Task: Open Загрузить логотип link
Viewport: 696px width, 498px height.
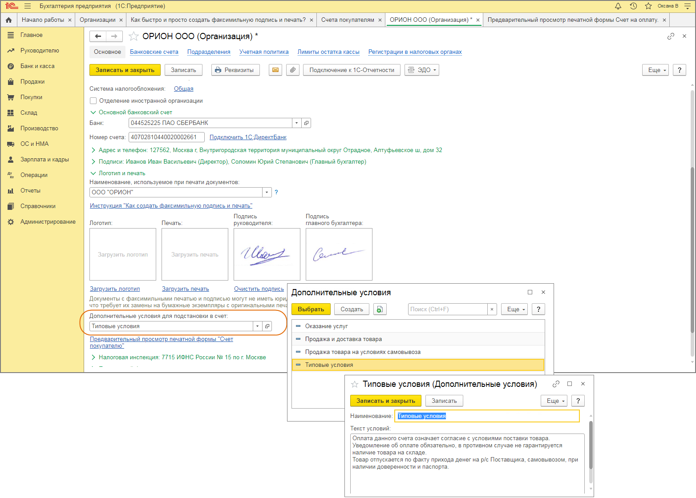Action: pyautogui.click(x=115, y=289)
